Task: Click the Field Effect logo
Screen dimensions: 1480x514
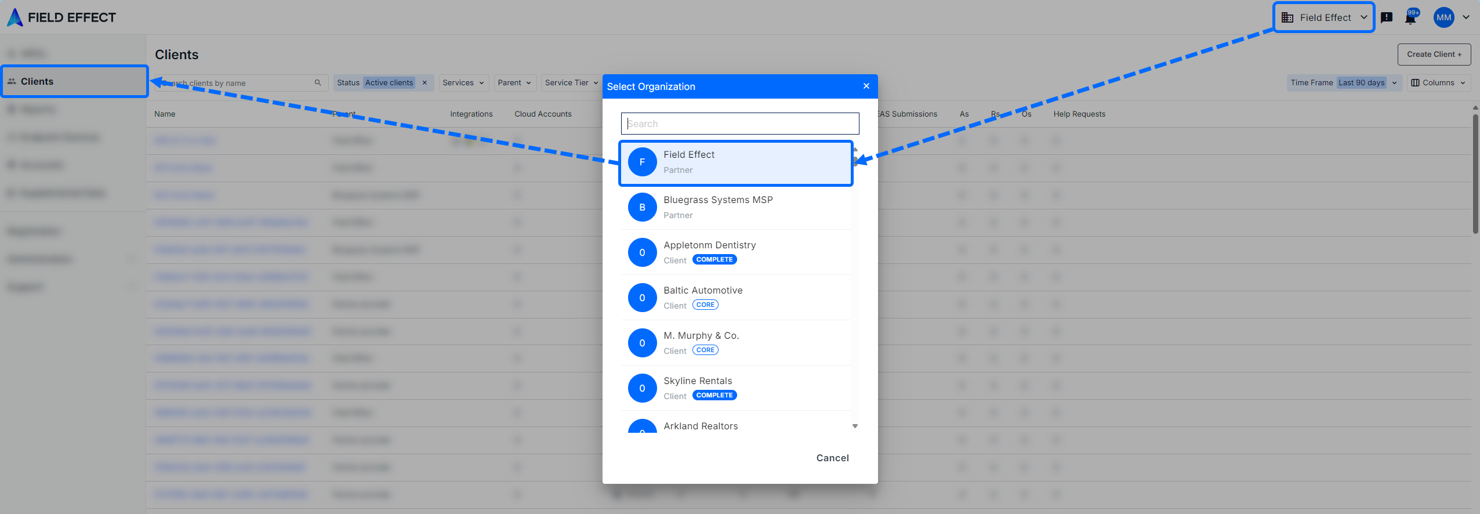Action: point(61,17)
